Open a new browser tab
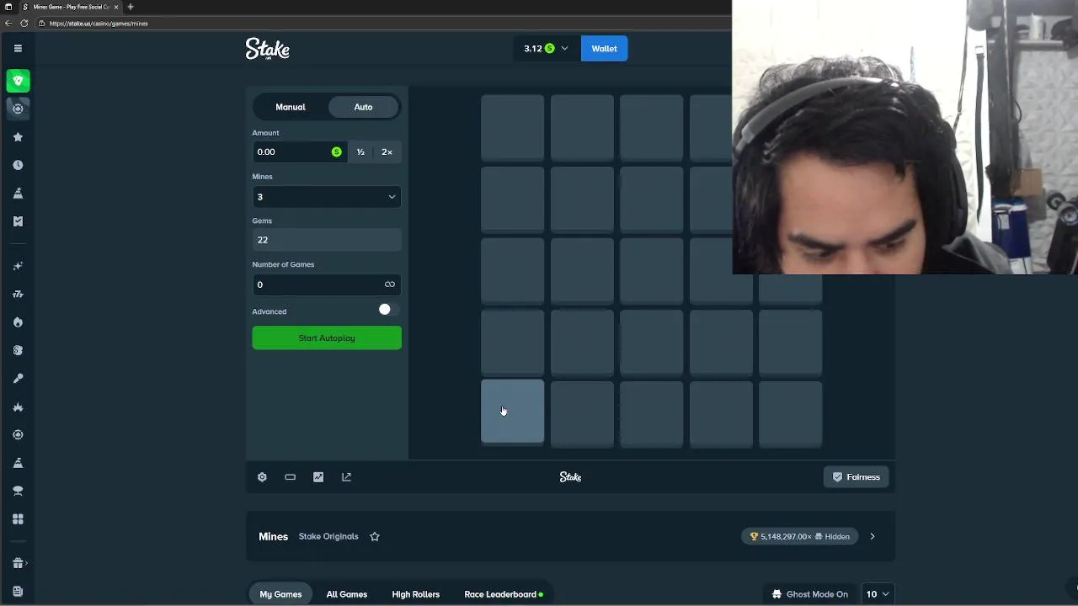The height and width of the screenshot is (606, 1078). coord(131,7)
